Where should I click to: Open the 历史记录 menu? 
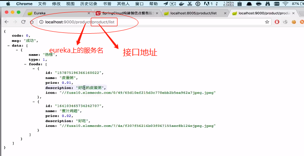coord(88,3)
